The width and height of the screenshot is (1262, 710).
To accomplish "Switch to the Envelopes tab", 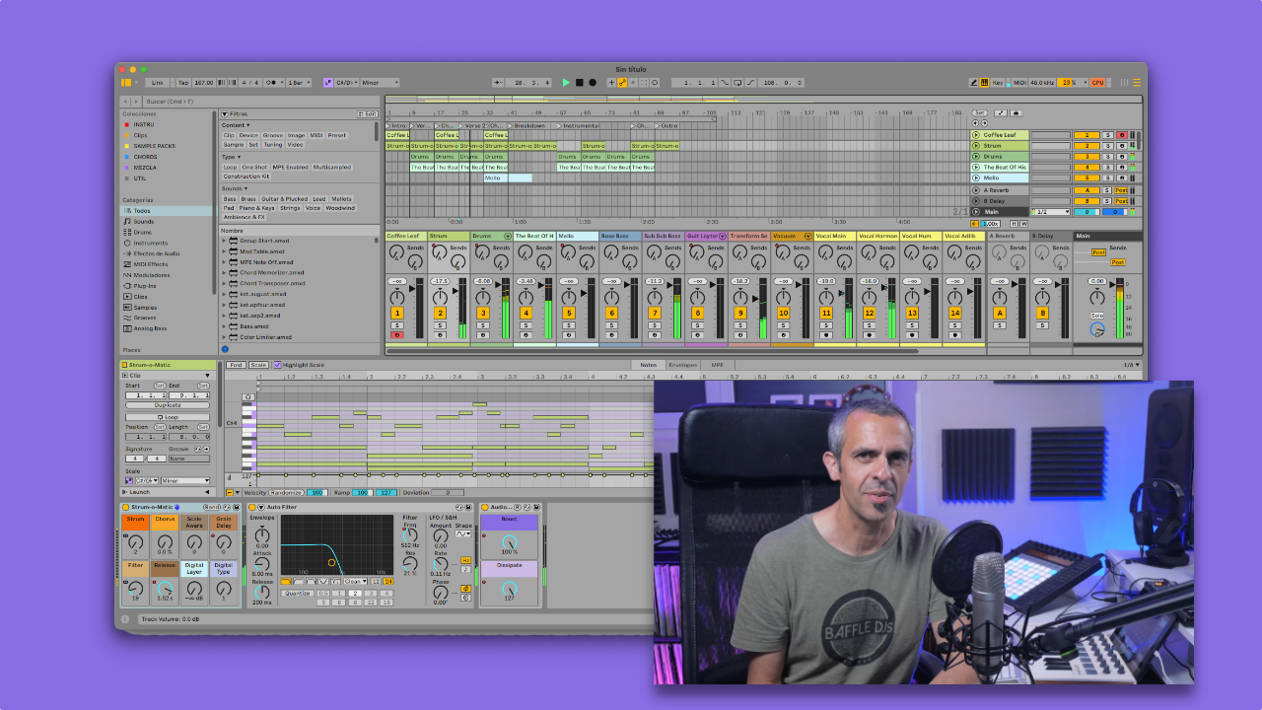I will point(683,365).
